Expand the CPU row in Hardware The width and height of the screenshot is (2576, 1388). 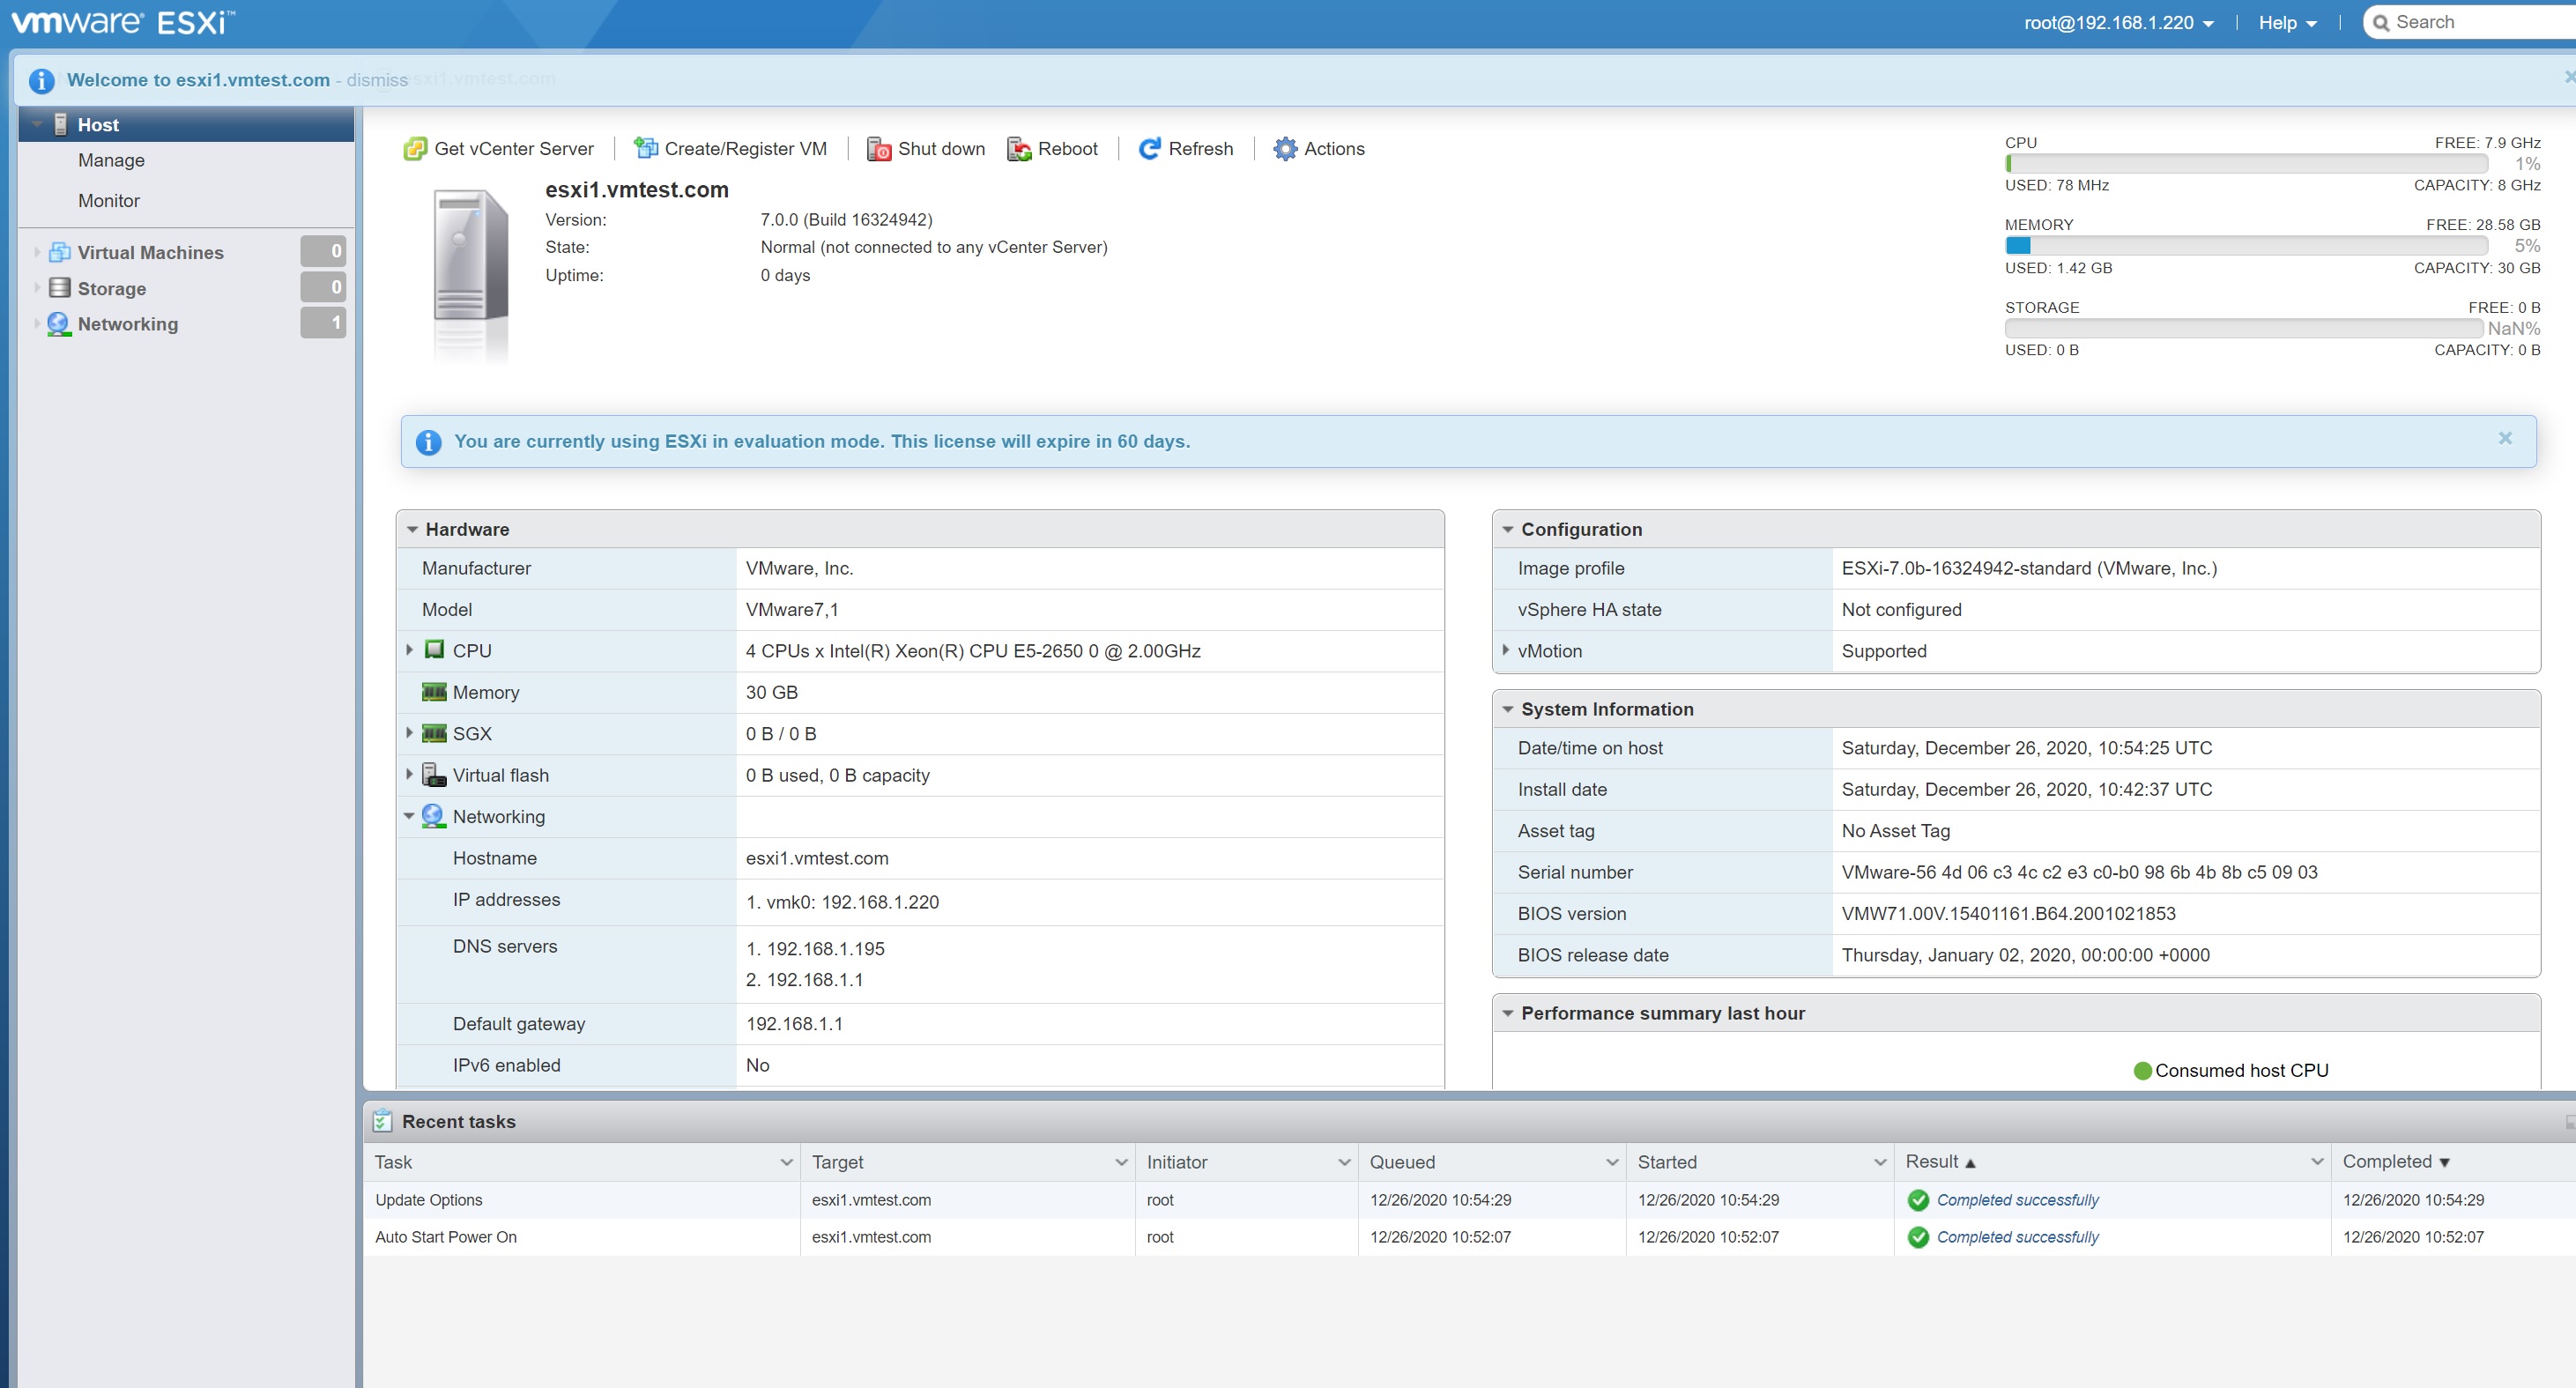tap(409, 650)
